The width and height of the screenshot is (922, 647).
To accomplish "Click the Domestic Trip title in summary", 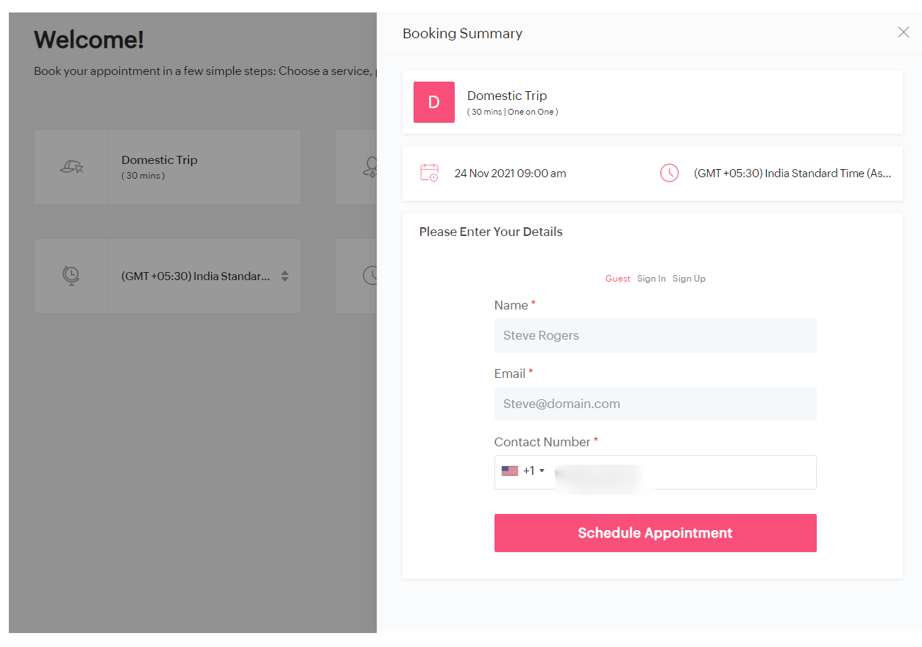I will point(507,96).
